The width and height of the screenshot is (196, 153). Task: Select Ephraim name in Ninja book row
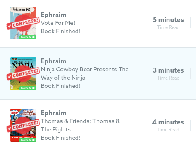[x=53, y=61]
